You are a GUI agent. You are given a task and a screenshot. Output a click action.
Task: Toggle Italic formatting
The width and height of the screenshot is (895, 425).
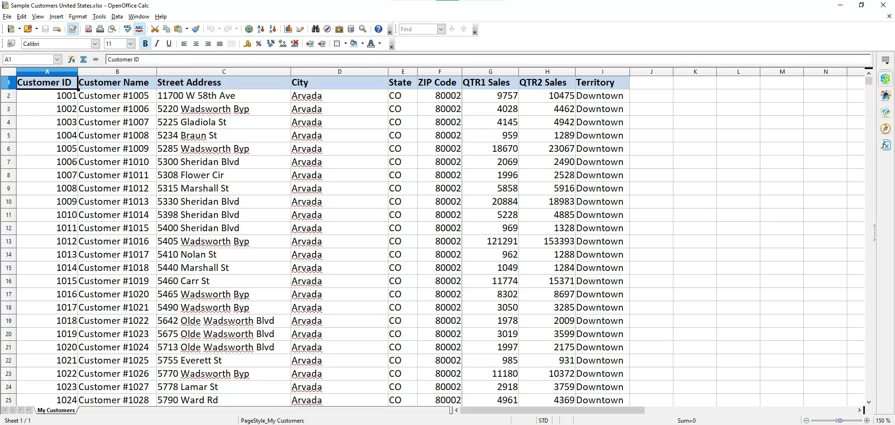(x=157, y=44)
